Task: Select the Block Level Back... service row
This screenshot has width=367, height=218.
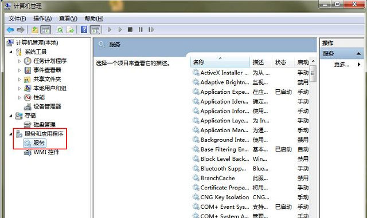Action: pos(251,159)
